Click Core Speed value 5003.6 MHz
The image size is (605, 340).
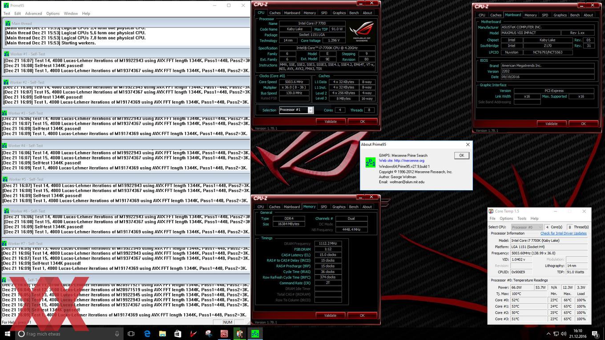click(x=294, y=82)
